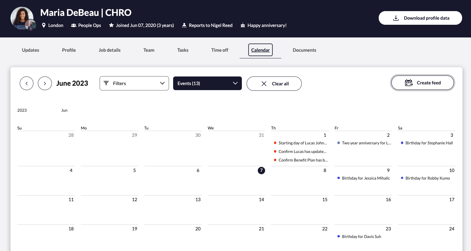
Task: Click Reports to Nigel Reed link
Action: (210, 25)
